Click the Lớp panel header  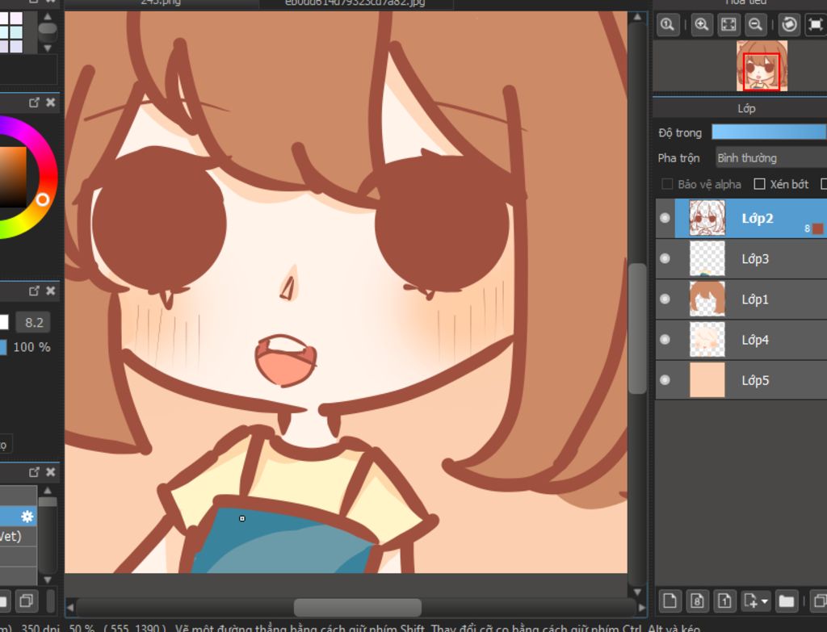[x=745, y=108]
